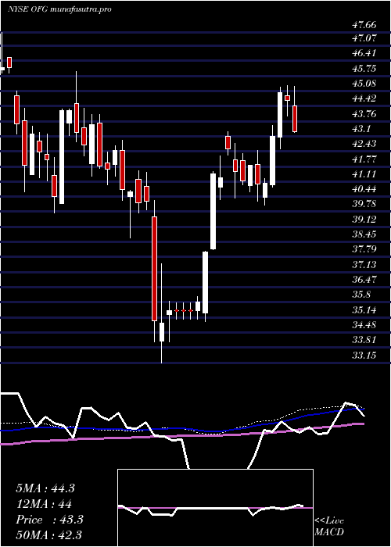Select the 37.79 price level label
This screenshot has width=391, height=547.
coord(364,249)
